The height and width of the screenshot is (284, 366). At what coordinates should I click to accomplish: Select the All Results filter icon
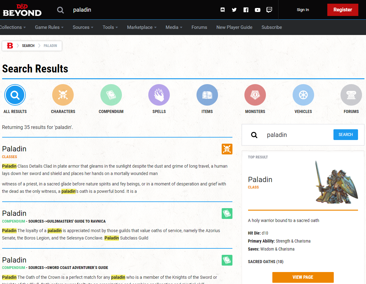[15, 95]
